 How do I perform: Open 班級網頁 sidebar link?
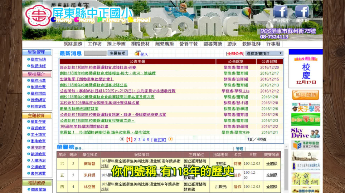click(38, 100)
